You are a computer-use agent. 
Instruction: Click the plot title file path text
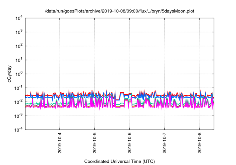119,11
